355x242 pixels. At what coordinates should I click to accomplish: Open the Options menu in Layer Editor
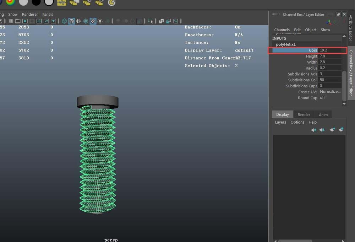click(297, 122)
